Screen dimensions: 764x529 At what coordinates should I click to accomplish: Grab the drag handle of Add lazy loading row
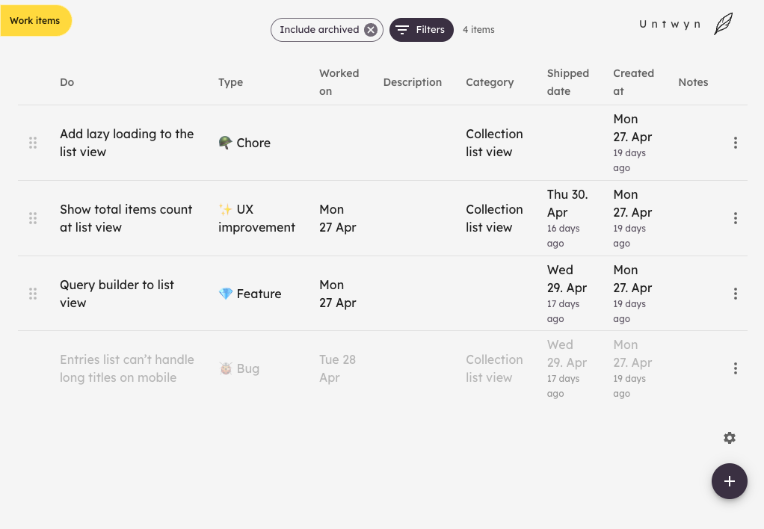(x=33, y=143)
